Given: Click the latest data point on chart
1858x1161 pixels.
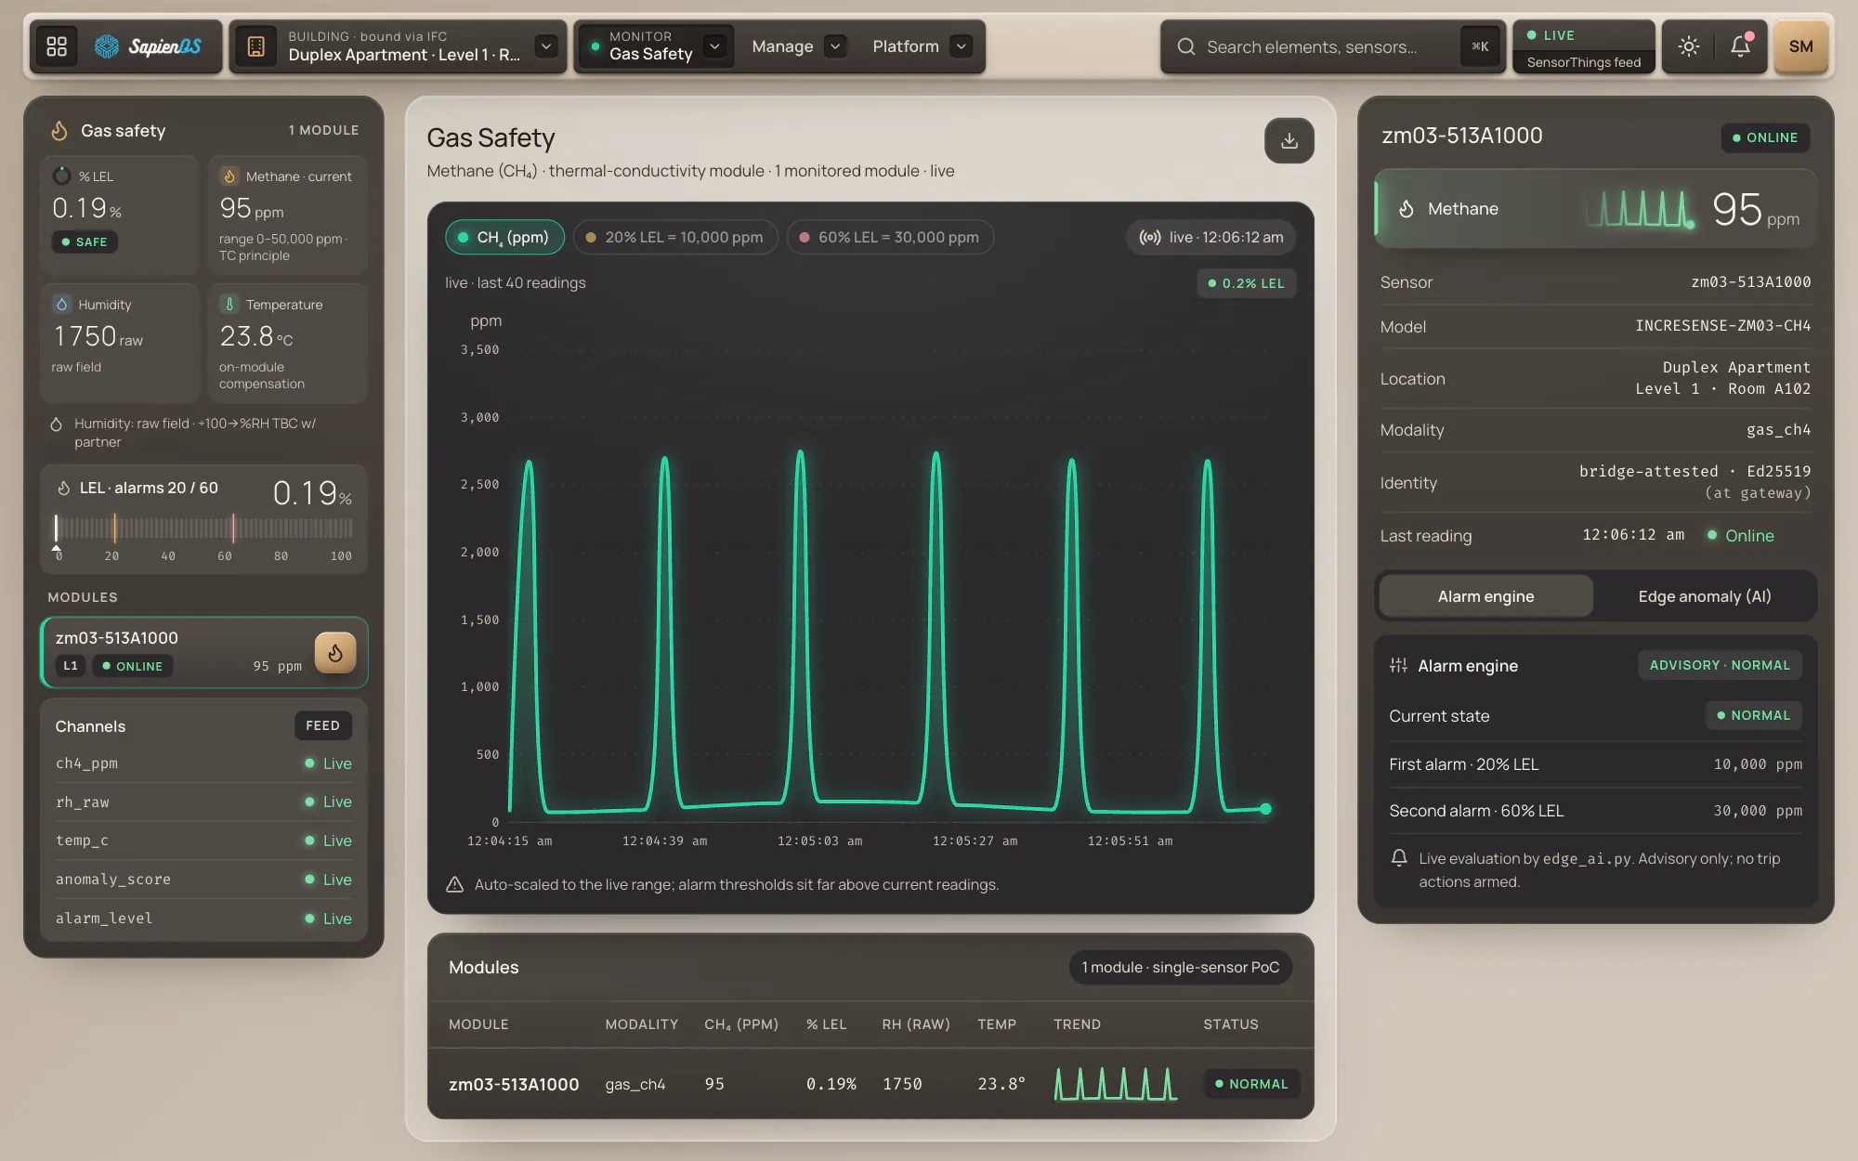Looking at the screenshot, I should 1265,809.
